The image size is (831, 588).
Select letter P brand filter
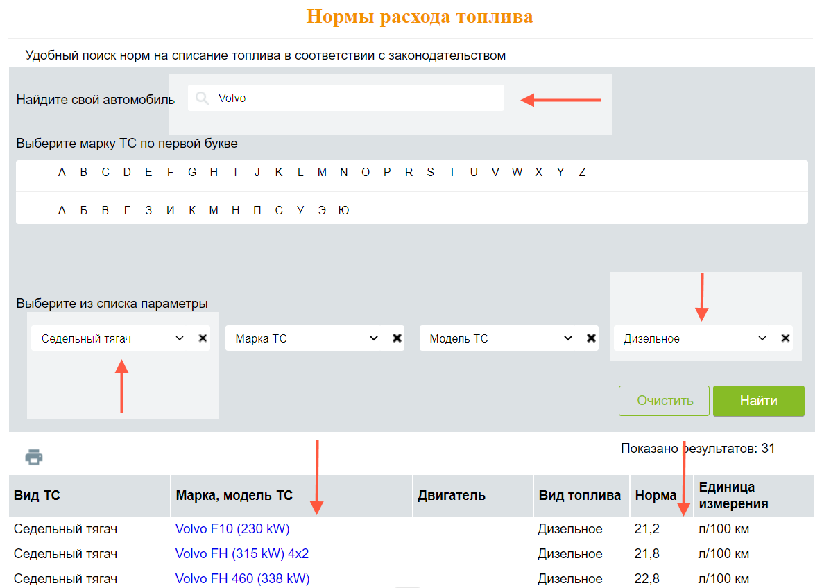pos(388,172)
